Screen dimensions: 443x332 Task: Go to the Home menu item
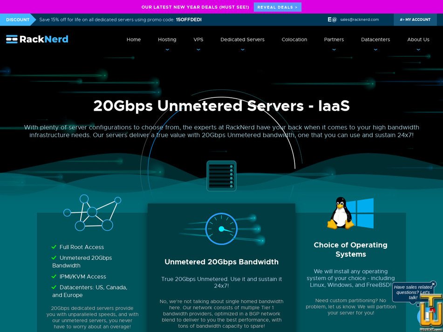tap(134, 40)
